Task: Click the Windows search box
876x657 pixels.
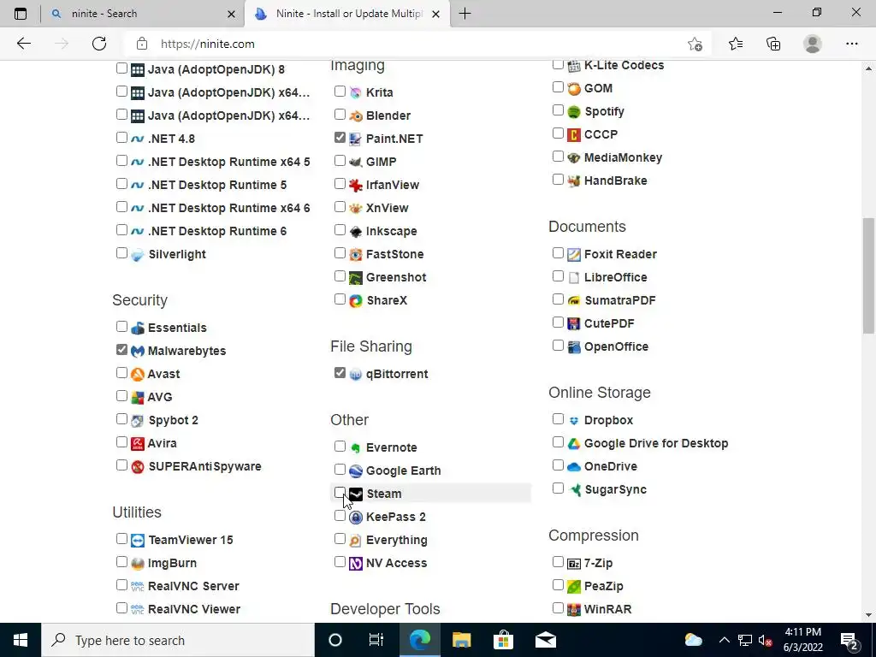Action: click(x=178, y=640)
